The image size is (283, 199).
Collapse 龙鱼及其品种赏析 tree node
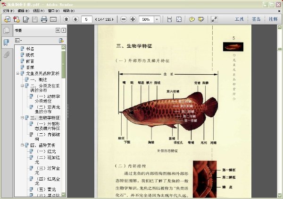[x=18, y=73]
